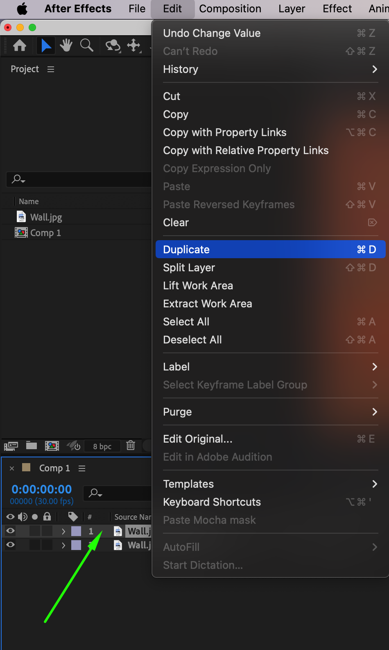389x650 pixels.
Task: Click the Interpret Footage icon
Action: [x=11, y=446]
